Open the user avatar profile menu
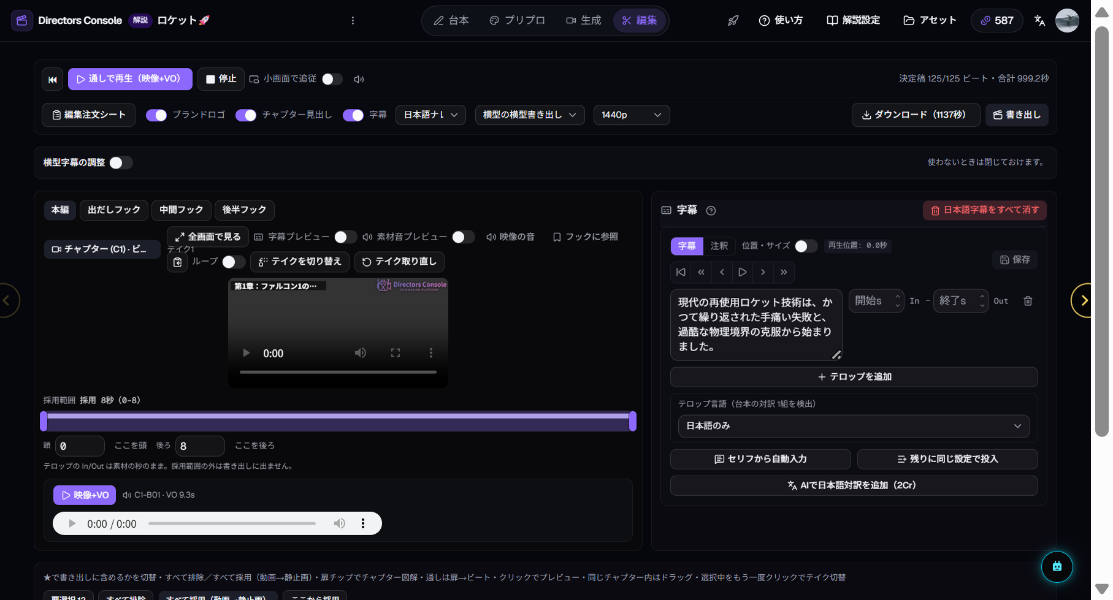The image size is (1113, 600). (x=1067, y=20)
